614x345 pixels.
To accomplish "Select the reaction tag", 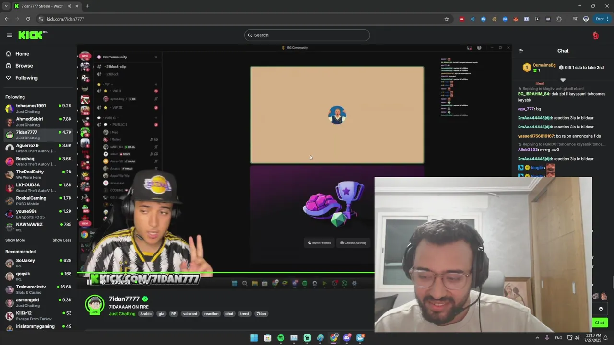I will [x=211, y=314].
